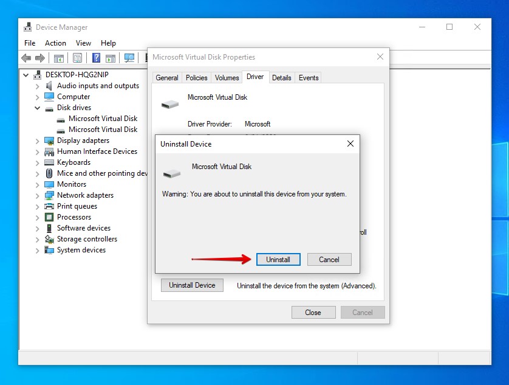Image resolution: width=509 pixels, height=385 pixels.
Task: Click the Properties sheet toolbar icon
Action: coord(77,58)
